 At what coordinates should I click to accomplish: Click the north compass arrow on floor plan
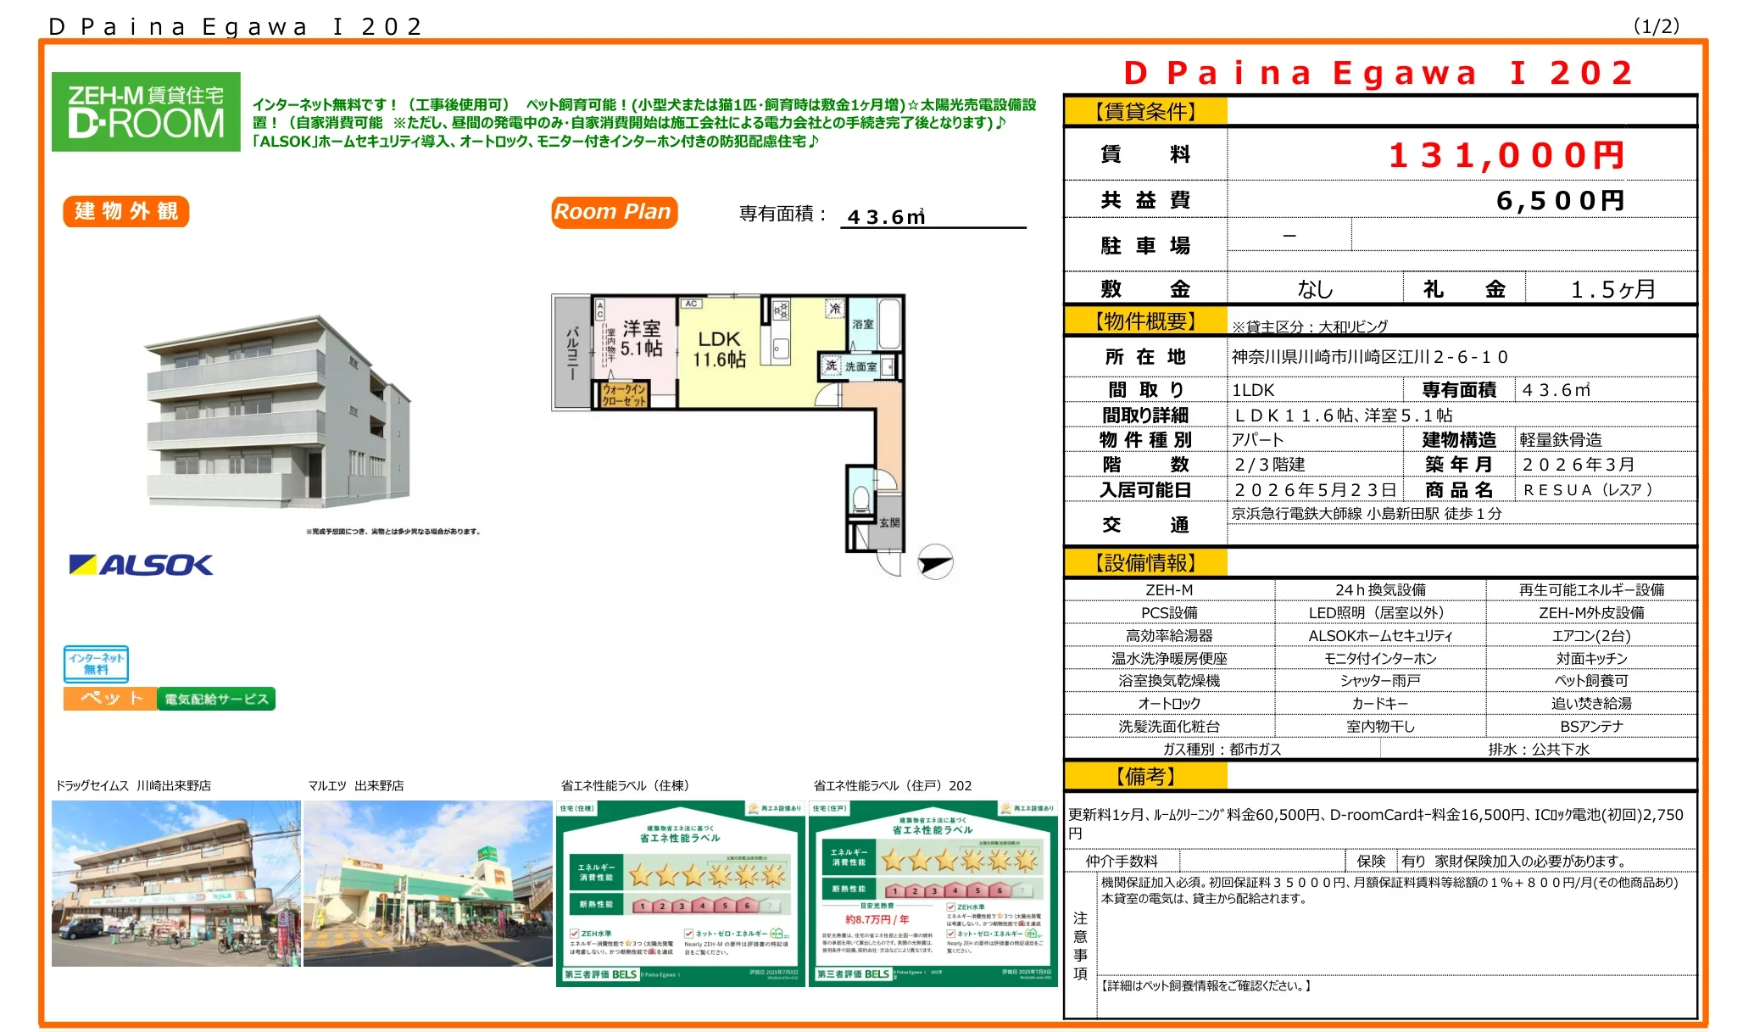(935, 562)
